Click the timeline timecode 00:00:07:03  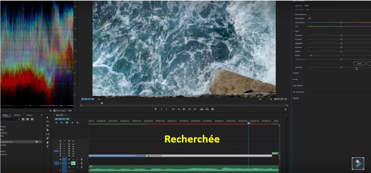(62, 119)
